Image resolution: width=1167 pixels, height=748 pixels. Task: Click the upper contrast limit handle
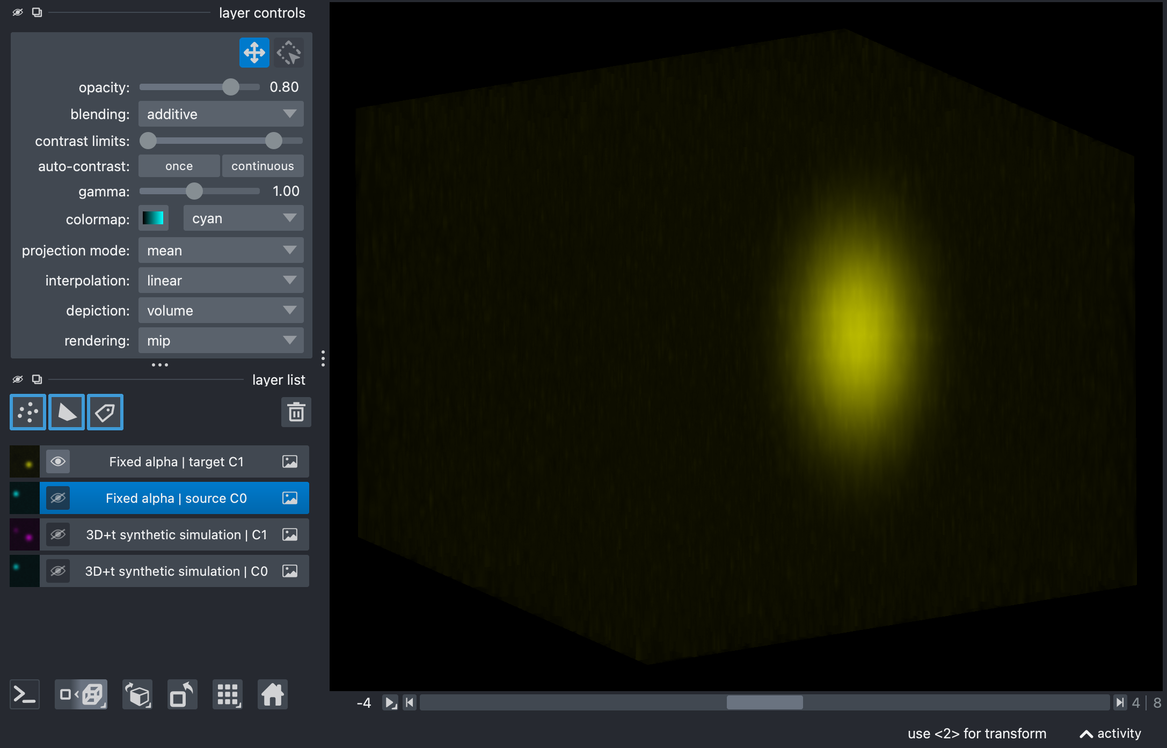(x=274, y=141)
